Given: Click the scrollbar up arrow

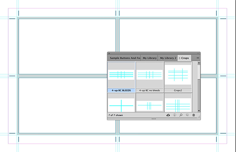Looking at the screenshot, I should click(x=199, y=63).
